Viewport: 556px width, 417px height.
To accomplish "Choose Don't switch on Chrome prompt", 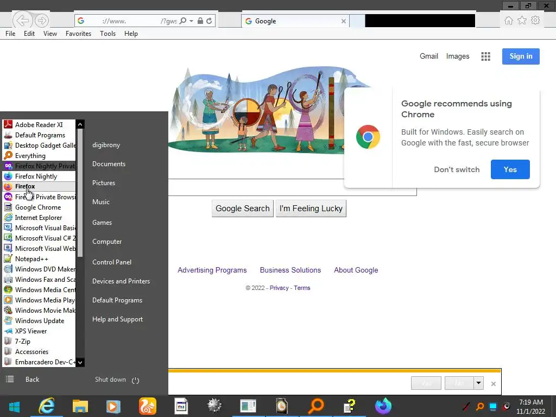I will coord(457,169).
